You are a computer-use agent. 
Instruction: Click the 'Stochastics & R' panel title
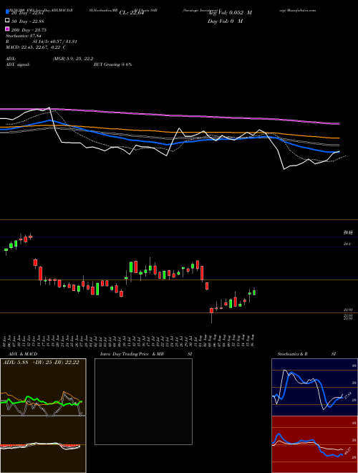292,354
